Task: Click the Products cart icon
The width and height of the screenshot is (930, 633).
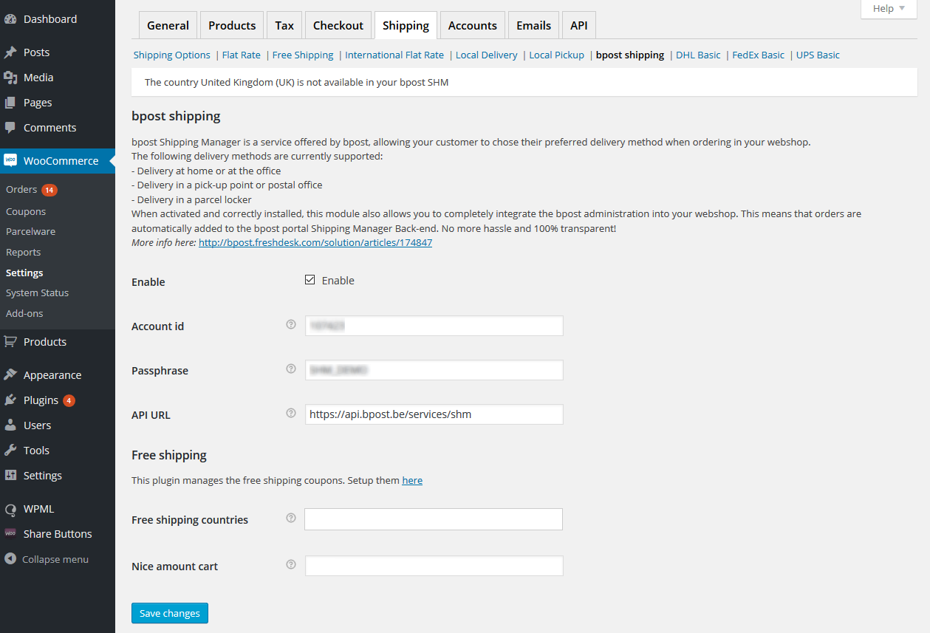Action: (10, 342)
